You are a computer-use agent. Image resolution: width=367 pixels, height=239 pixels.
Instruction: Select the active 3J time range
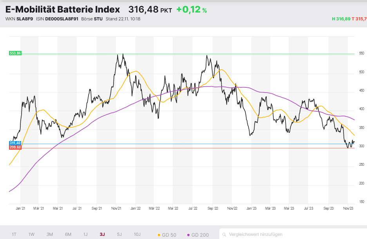102,234
